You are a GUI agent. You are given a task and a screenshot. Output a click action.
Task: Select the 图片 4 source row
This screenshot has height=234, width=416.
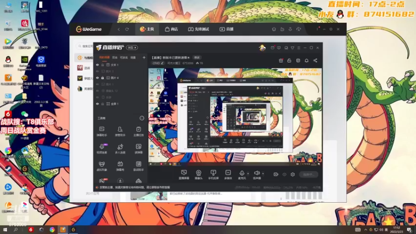(120, 77)
